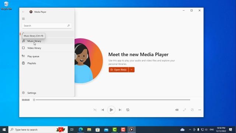The height and width of the screenshot is (133, 236).
Task: Show hidden system tray icons
Action: pyautogui.click(x=190, y=130)
